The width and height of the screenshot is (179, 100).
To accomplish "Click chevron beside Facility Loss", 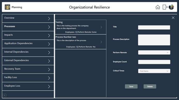I will click(x=49, y=78).
